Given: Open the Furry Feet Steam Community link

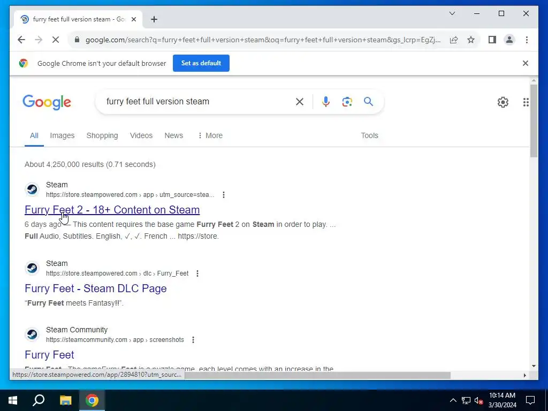Looking at the screenshot, I should [x=49, y=355].
